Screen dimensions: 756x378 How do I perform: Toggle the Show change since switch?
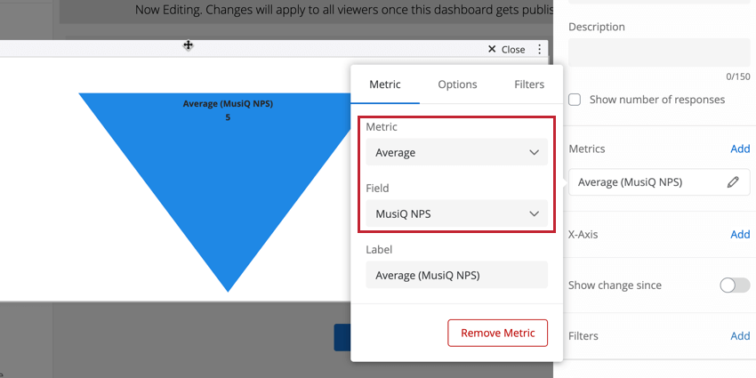coord(735,286)
